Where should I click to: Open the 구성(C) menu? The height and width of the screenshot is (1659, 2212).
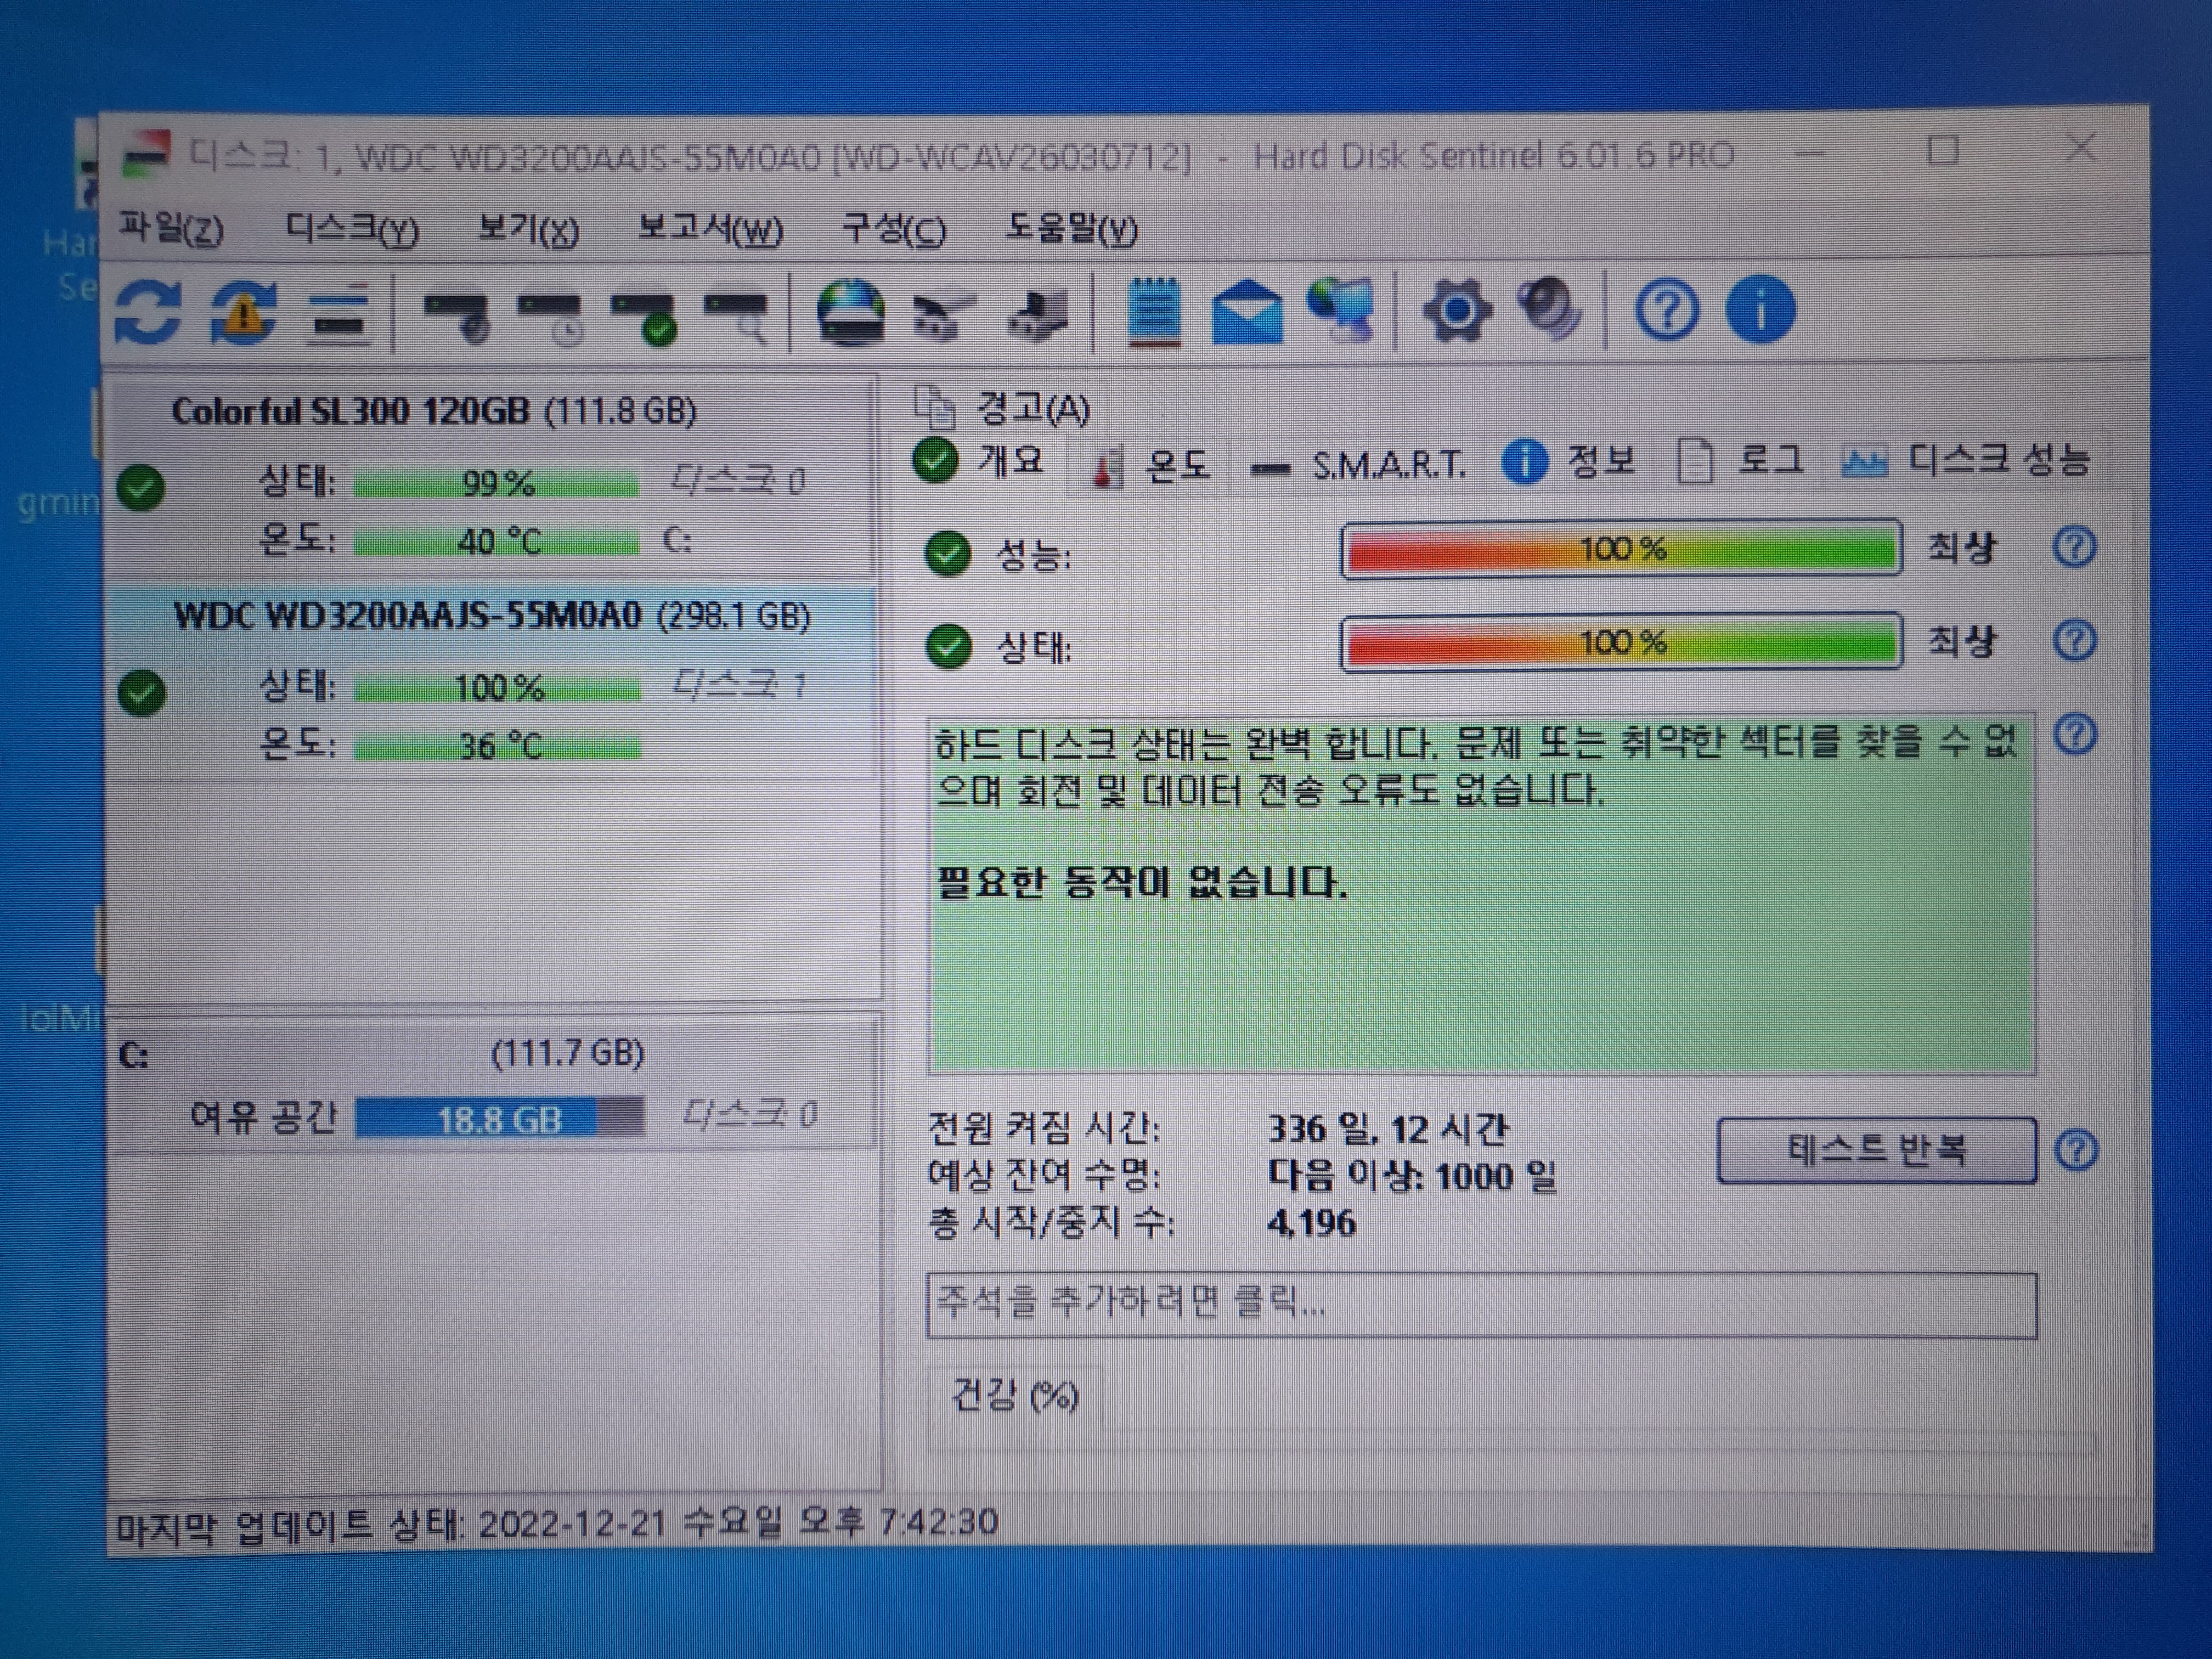[893, 230]
